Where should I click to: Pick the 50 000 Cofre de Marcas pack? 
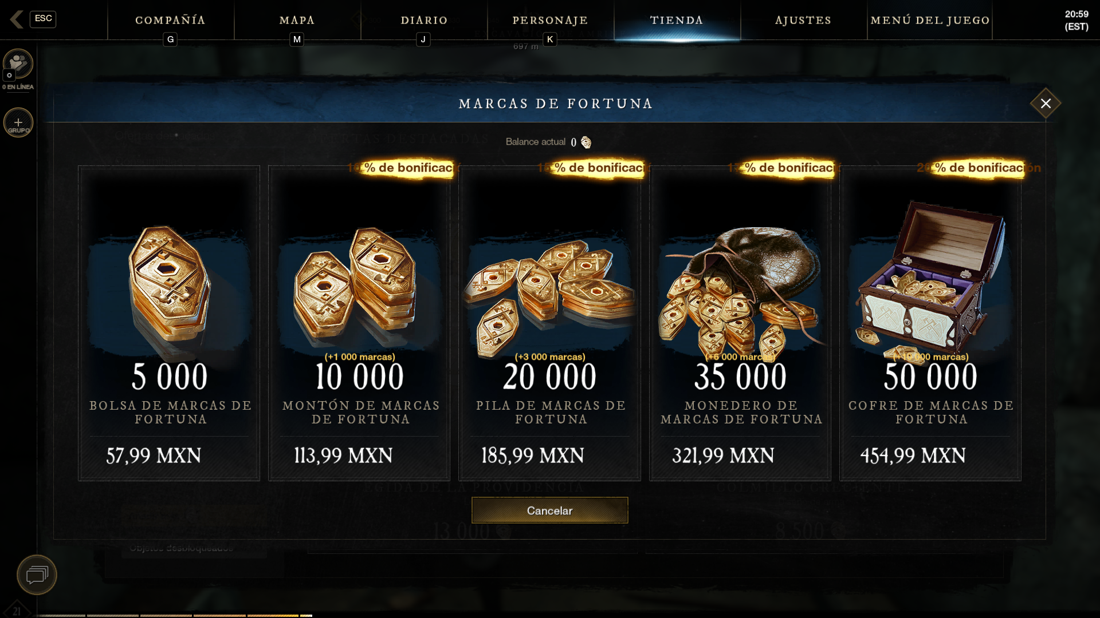click(x=930, y=323)
